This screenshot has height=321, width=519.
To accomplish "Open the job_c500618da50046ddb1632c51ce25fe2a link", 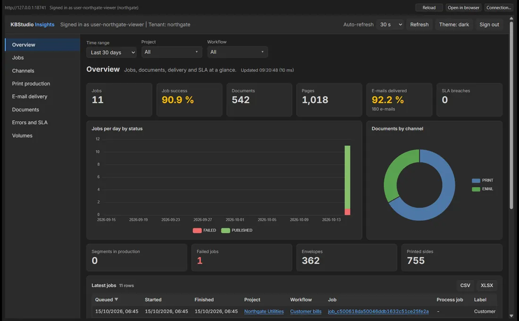I will coord(378,312).
